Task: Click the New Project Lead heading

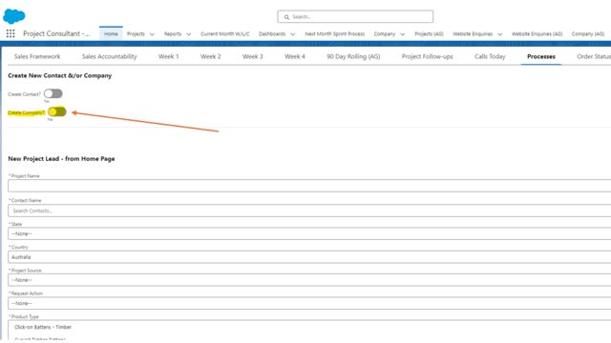Action: coord(61,159)
